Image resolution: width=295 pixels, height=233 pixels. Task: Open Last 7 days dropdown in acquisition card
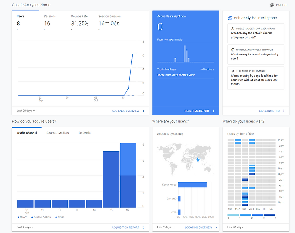[x=25, y=227]
